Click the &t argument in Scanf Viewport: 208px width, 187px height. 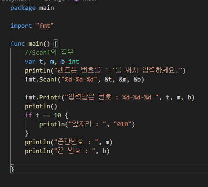108,80
